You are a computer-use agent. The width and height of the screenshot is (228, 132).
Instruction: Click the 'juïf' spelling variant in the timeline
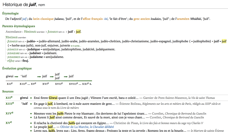pos(57,74)
